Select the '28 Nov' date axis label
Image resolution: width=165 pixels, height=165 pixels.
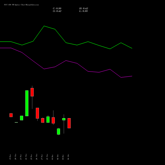47,157
